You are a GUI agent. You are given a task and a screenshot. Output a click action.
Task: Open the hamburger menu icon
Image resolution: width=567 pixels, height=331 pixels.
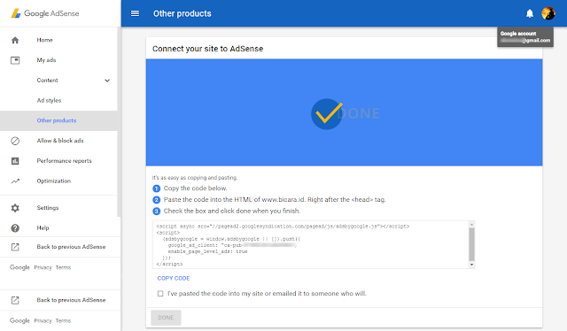coord(135,13)
